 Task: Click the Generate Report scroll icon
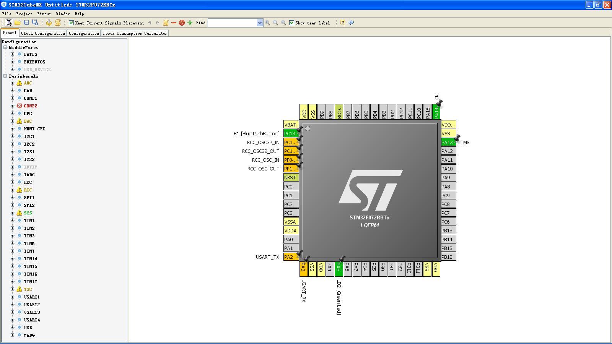click(58, 23)
